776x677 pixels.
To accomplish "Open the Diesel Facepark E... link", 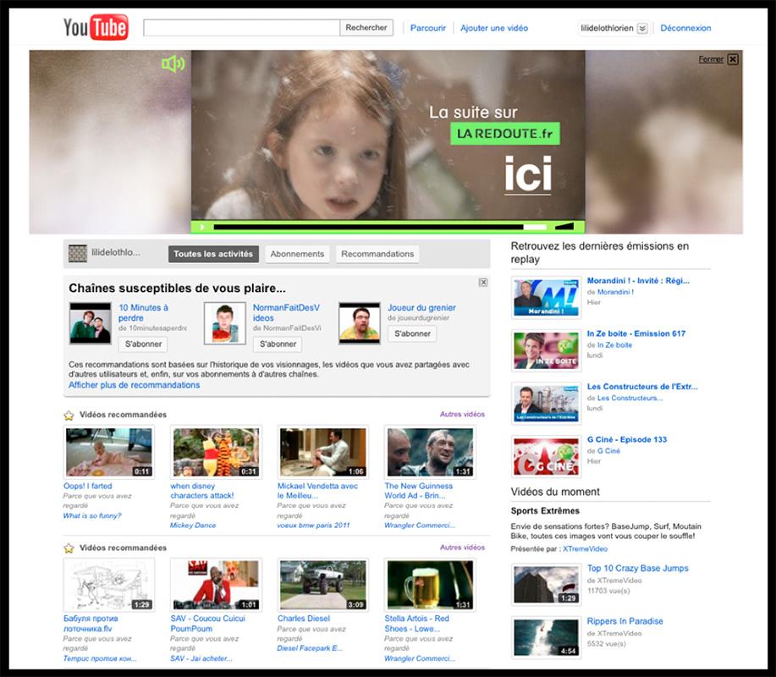I will (310, 648).
